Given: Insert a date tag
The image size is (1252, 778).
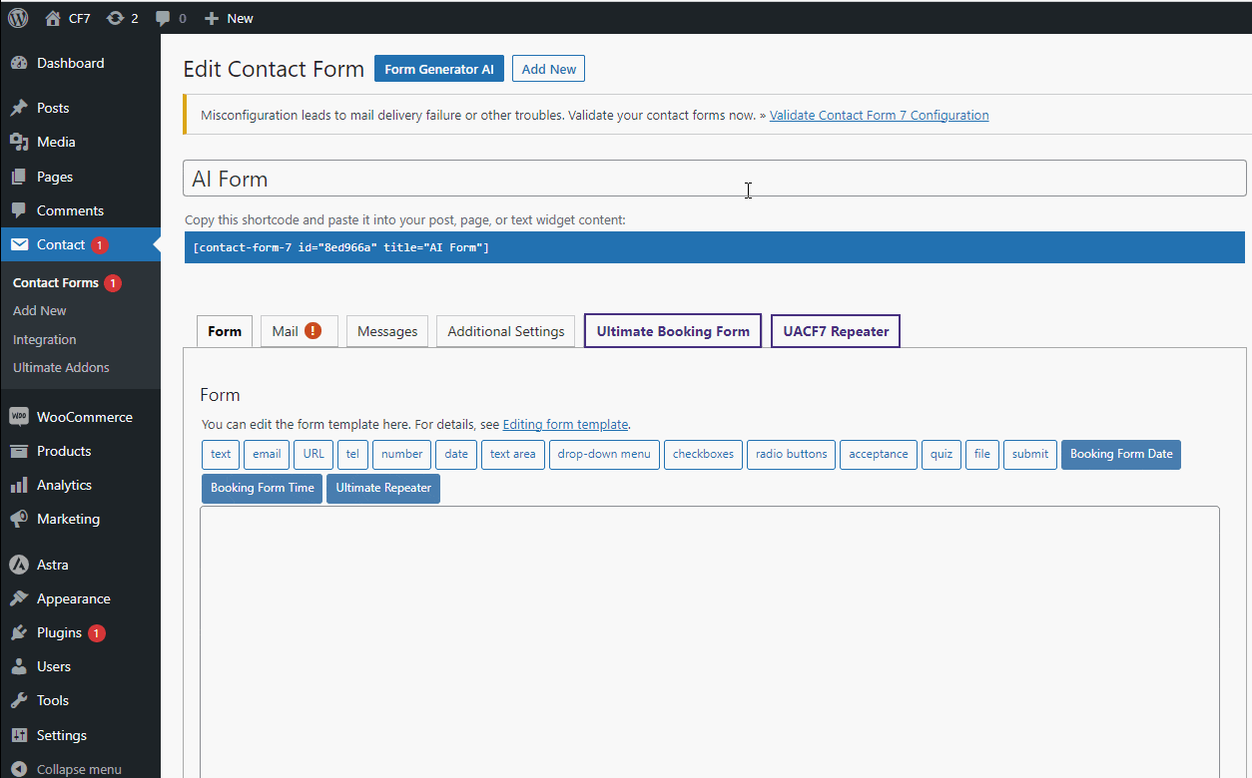Looking at the screenshot, I should tap(456, 454).
